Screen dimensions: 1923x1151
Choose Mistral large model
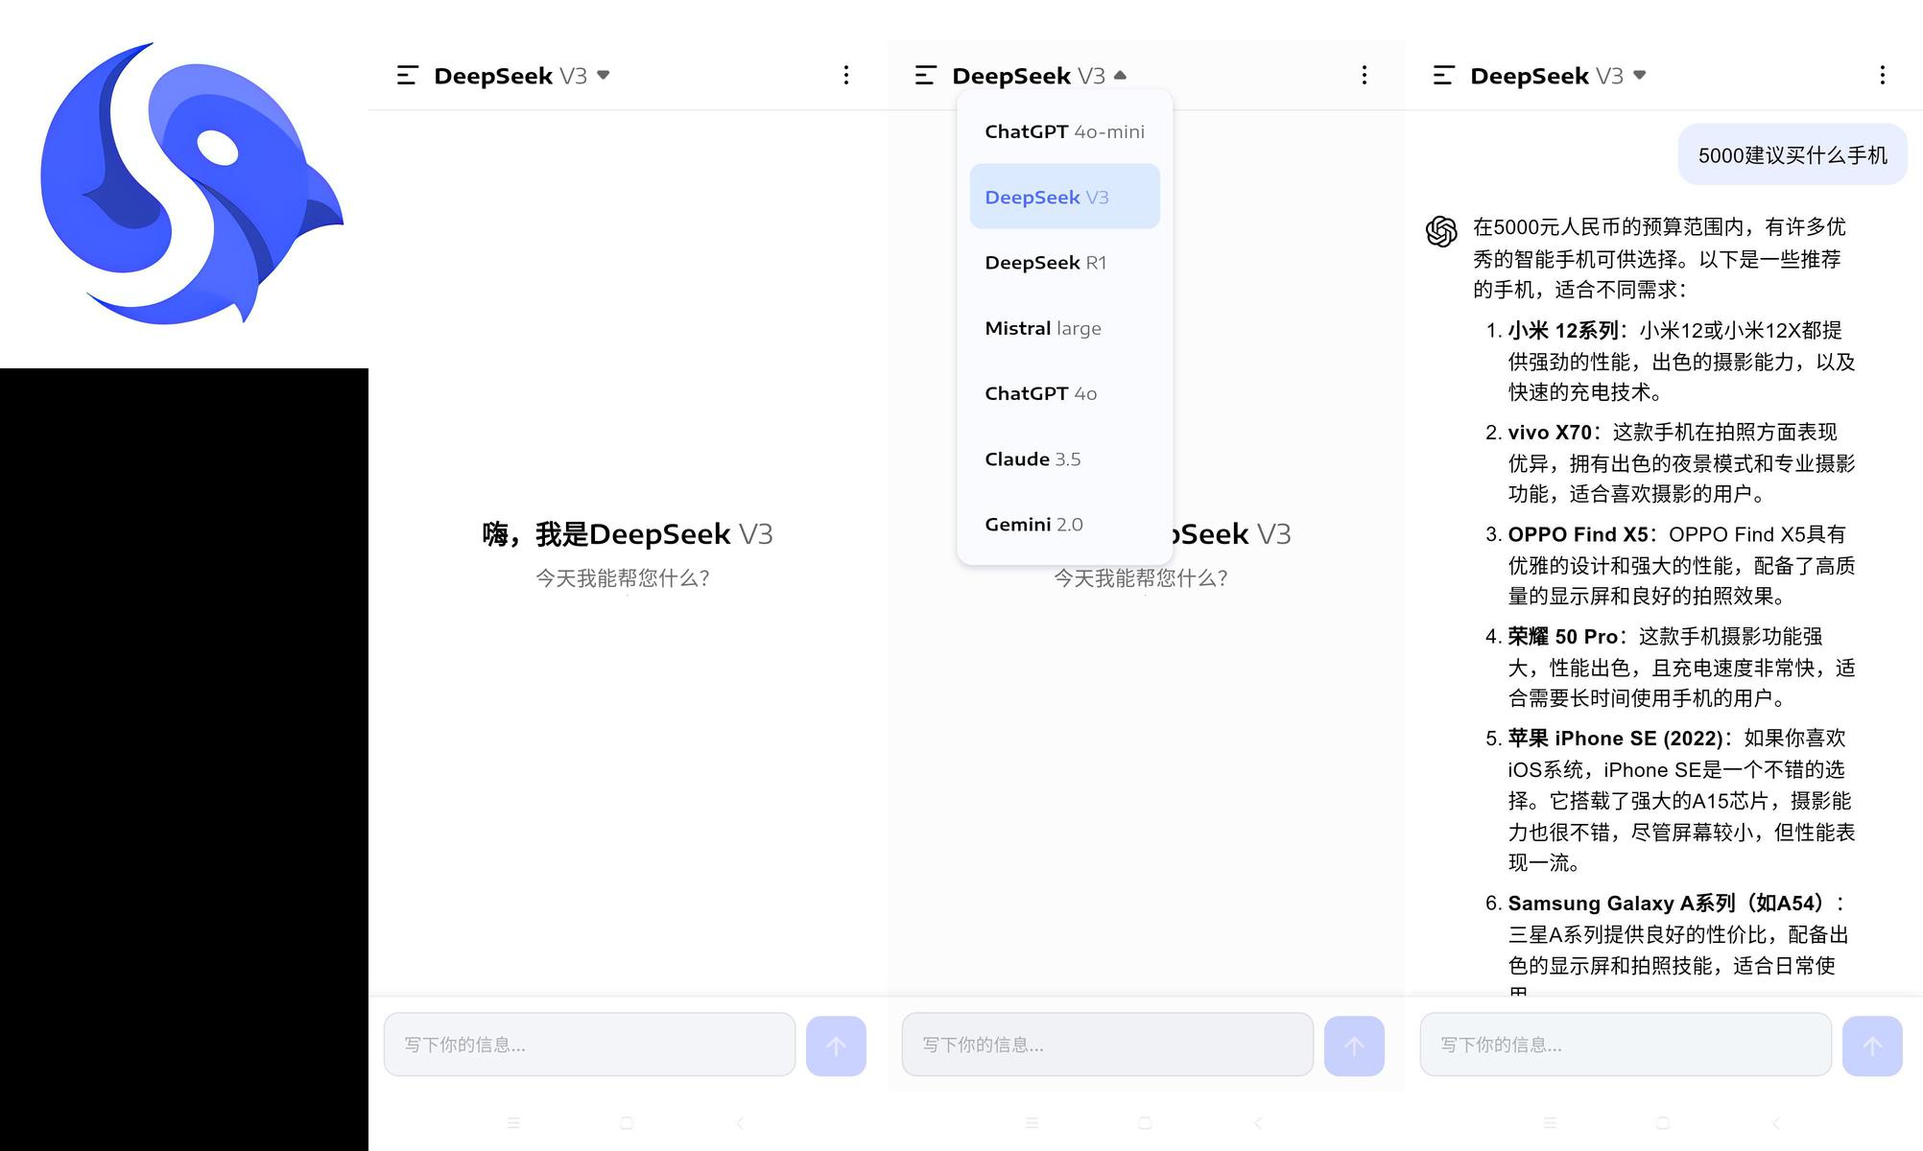coord(1064,328)
